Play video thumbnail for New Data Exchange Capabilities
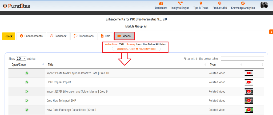The height and width of the screenshot is (115, 273). (248, 110)
